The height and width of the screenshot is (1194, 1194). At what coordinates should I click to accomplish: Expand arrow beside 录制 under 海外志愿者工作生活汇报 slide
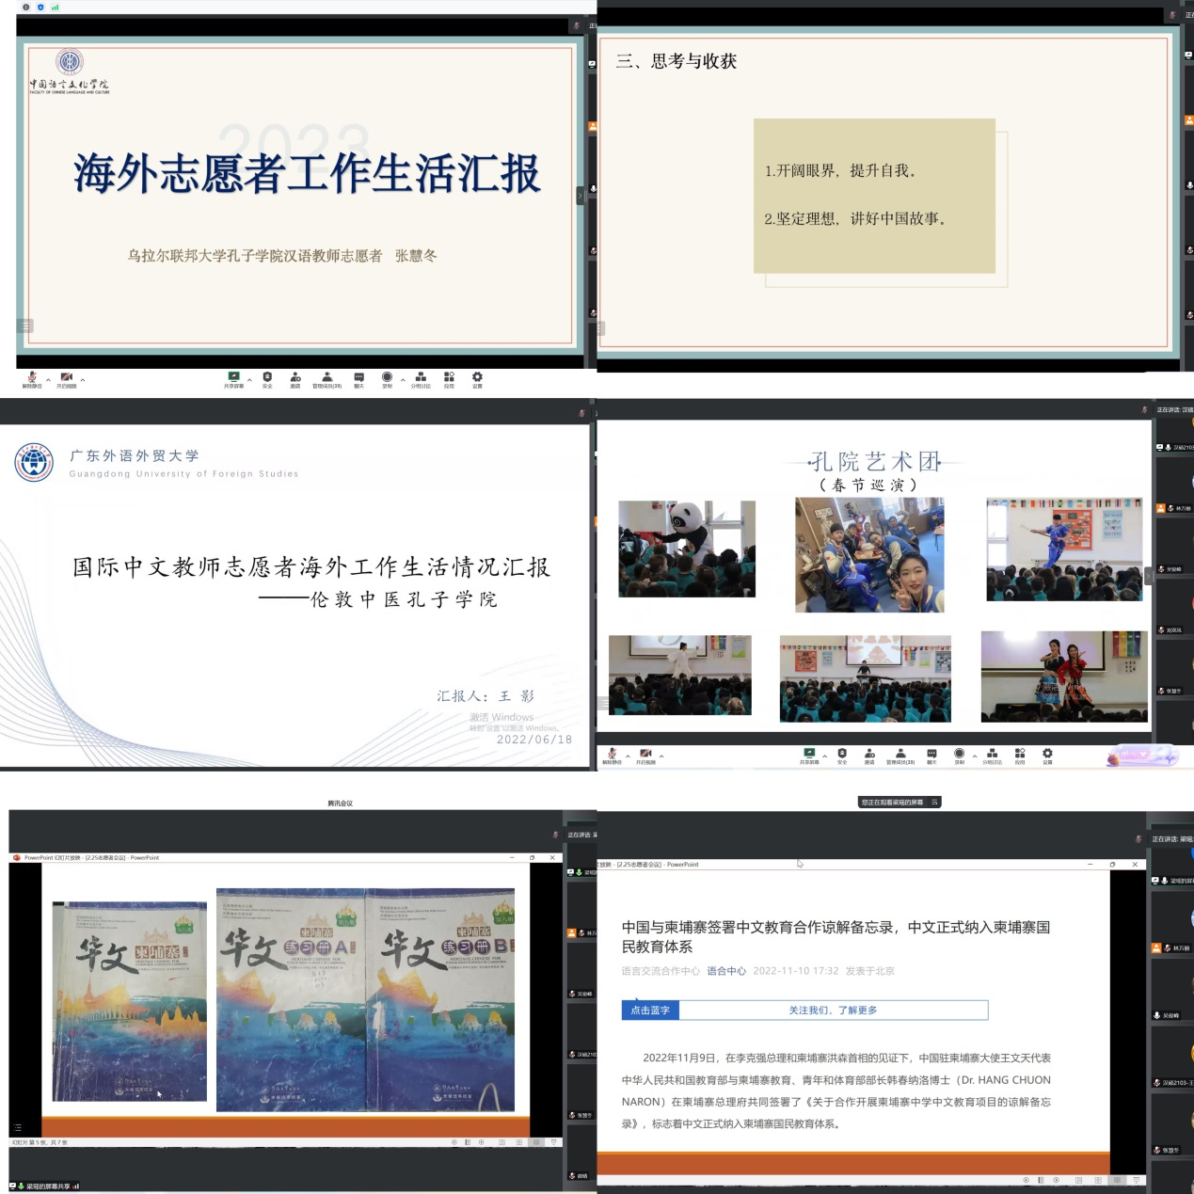[403, 379]
